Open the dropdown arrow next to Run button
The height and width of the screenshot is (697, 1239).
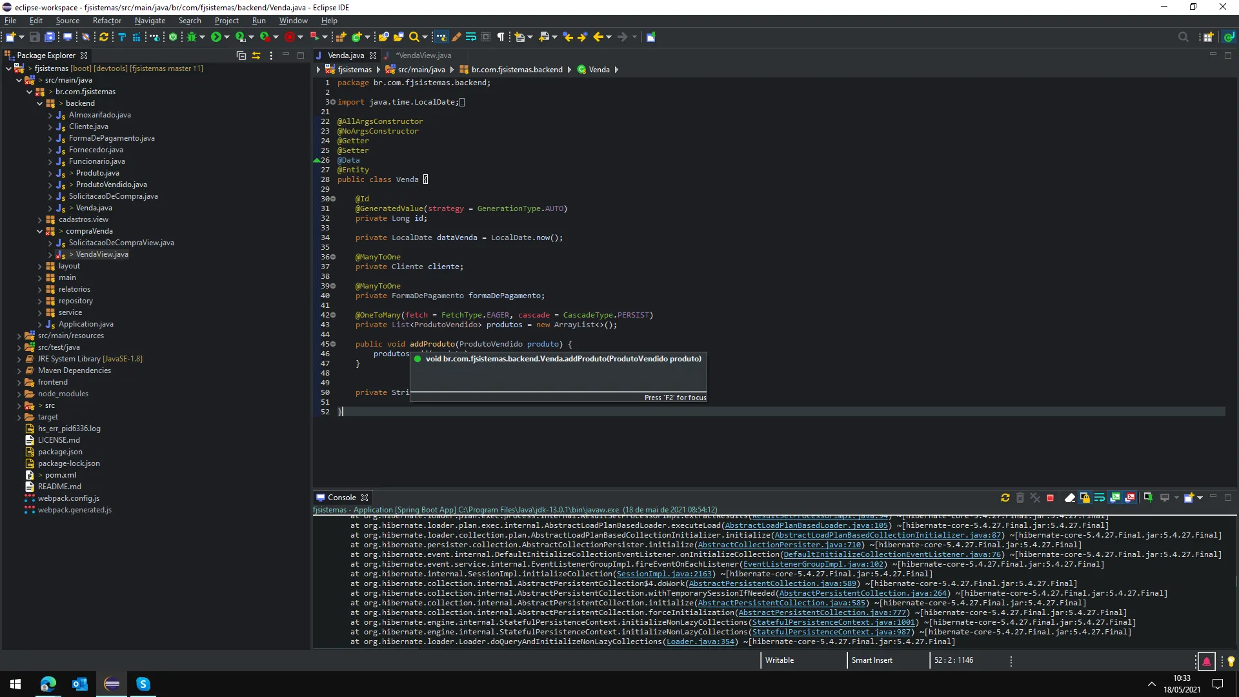[227, 37]
